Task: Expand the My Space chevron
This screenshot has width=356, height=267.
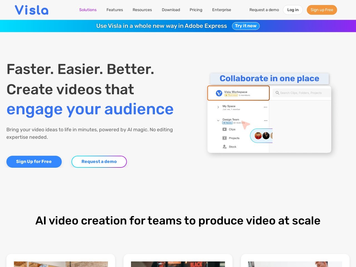Action: tap(218, 107)
